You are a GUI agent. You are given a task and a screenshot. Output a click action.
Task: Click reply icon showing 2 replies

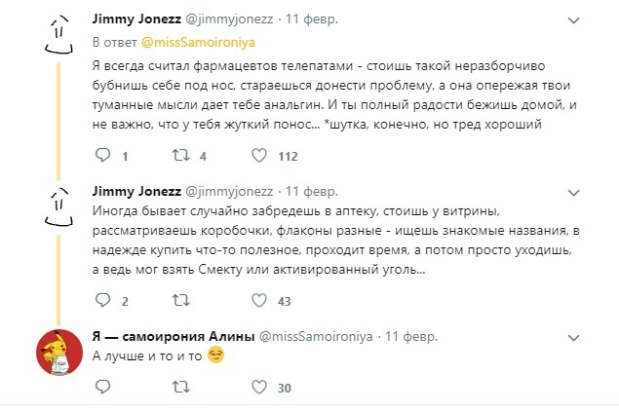pyautogui.click(x=103, y=301)
